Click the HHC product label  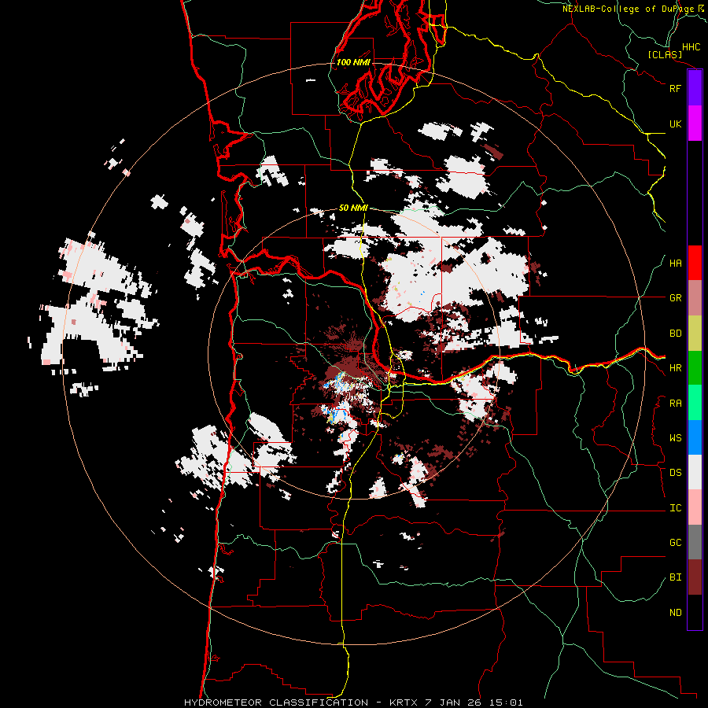691,47
